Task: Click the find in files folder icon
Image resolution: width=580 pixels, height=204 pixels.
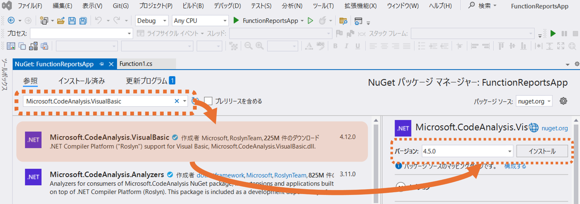Action: [343, 21]
